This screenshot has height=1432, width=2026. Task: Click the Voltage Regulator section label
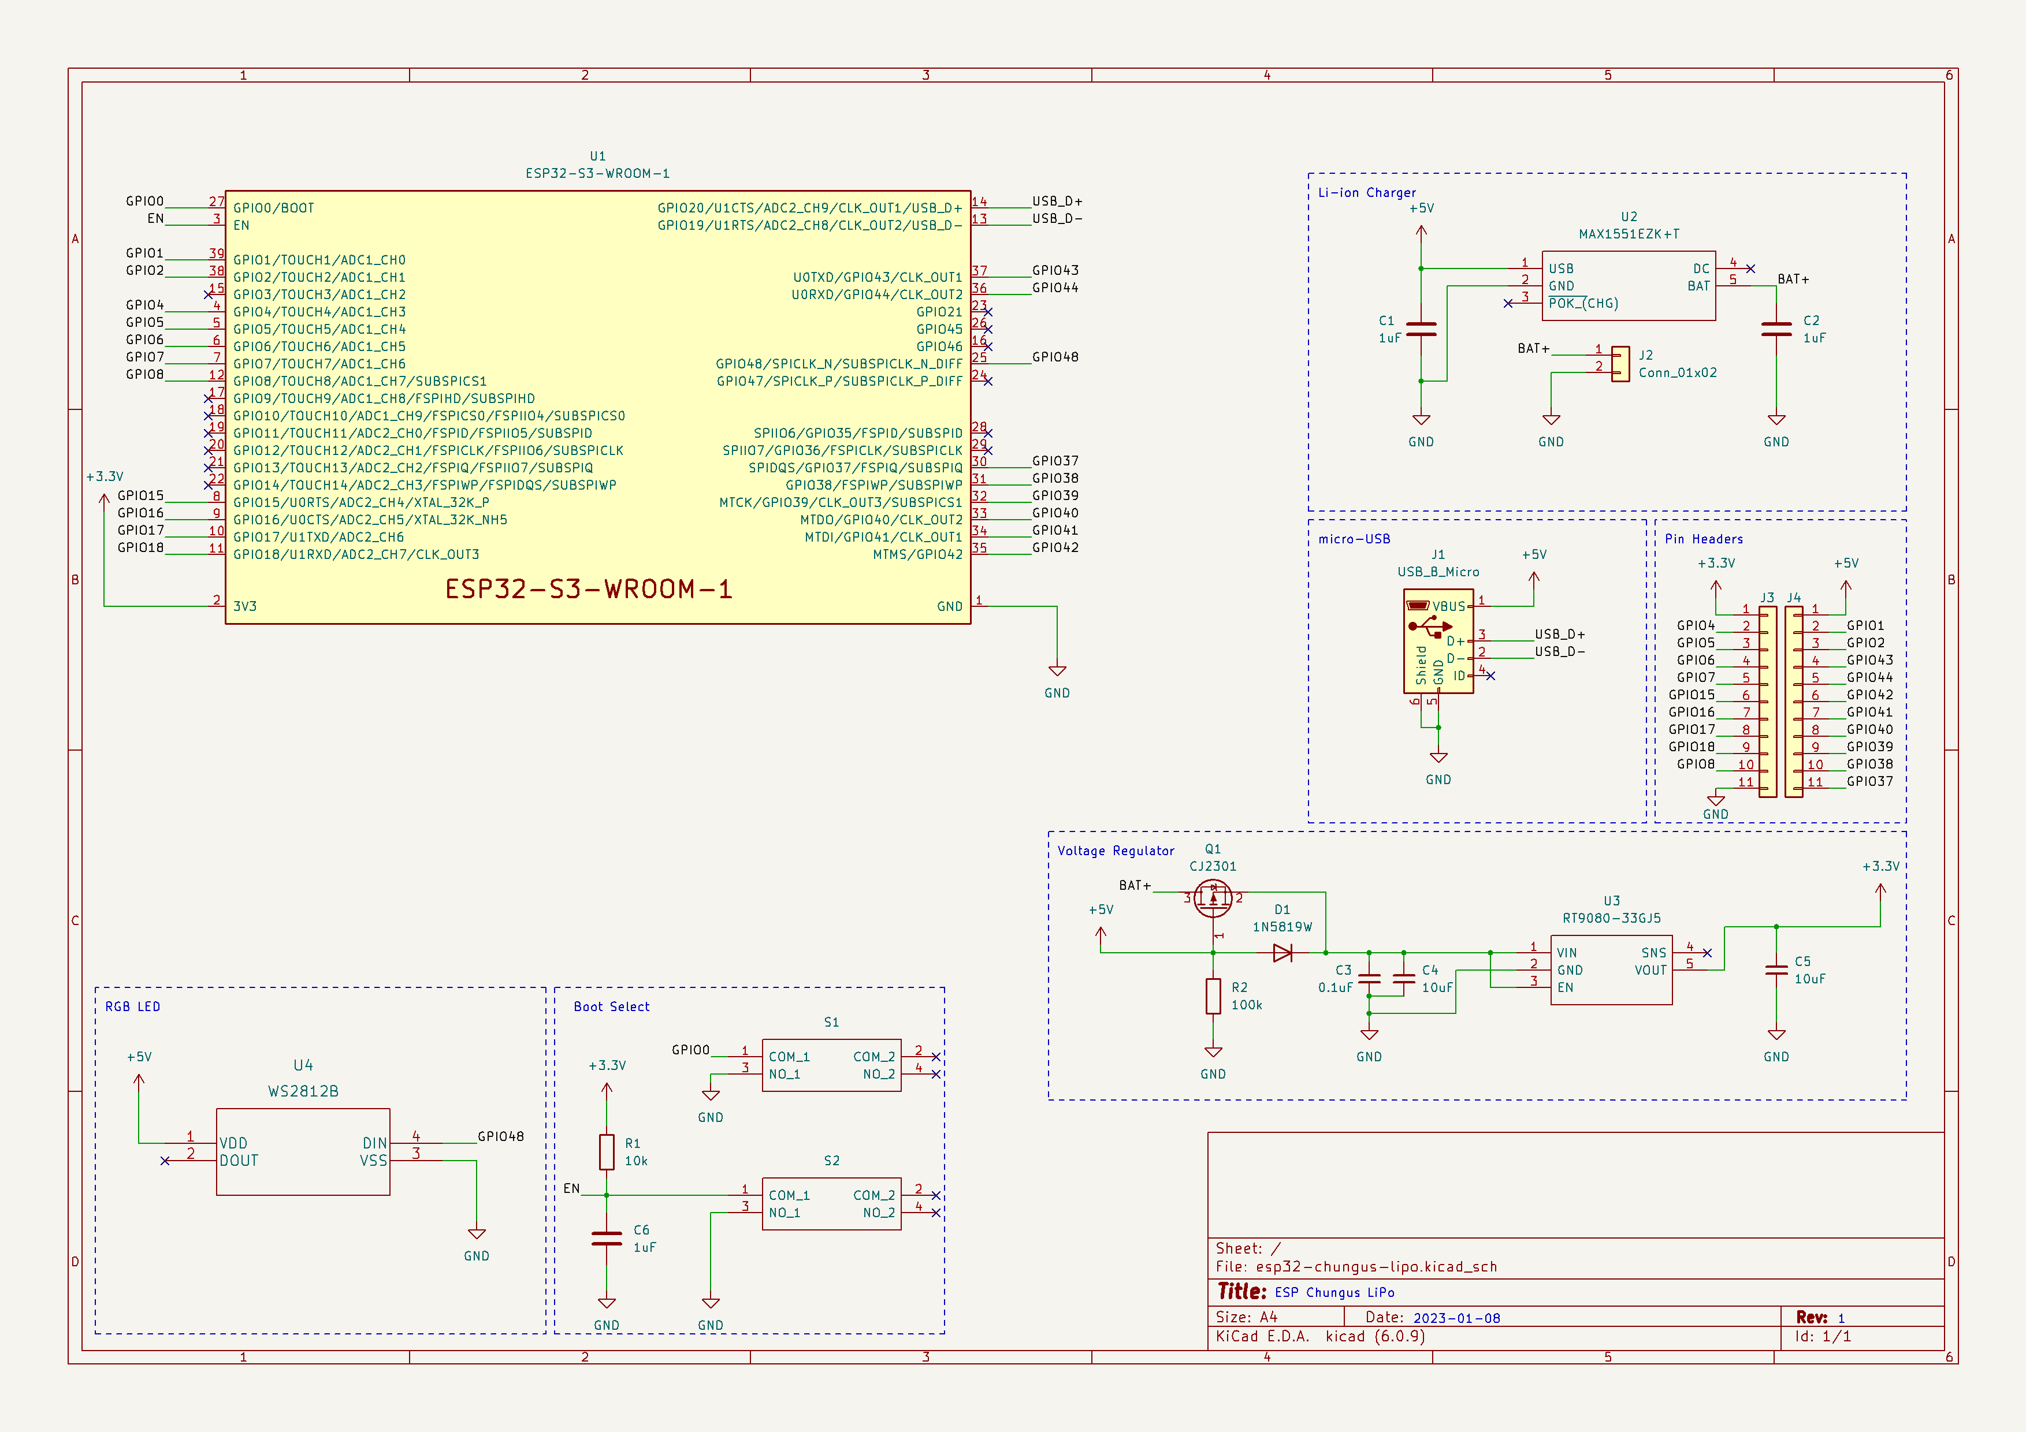click(x=1116, y=851)
